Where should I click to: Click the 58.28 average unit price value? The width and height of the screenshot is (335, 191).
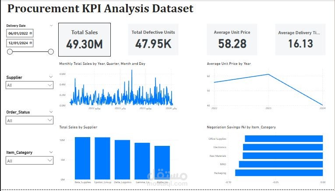[x=232, y=44]
